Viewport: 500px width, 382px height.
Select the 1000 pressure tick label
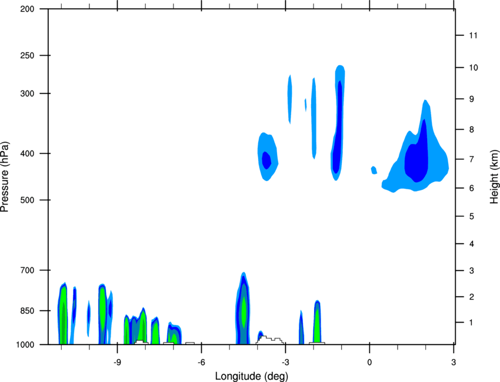tap(25, 345)
